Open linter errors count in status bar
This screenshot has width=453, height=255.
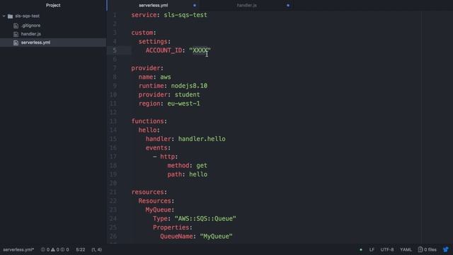45,249
